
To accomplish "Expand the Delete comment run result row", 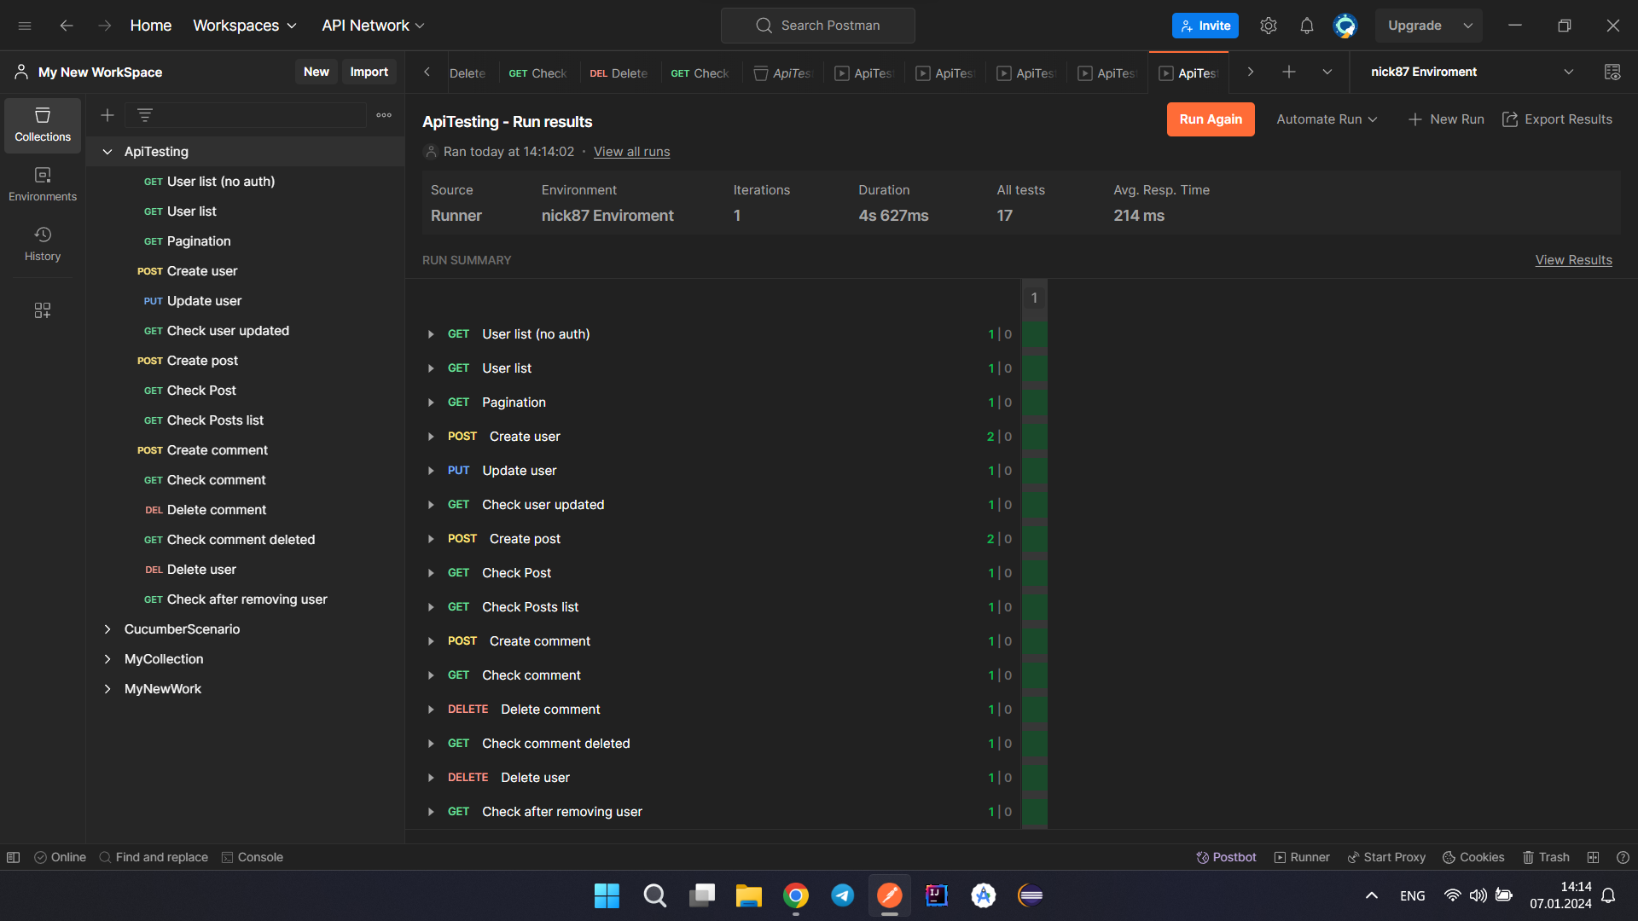I will click(x=431, y=710).
